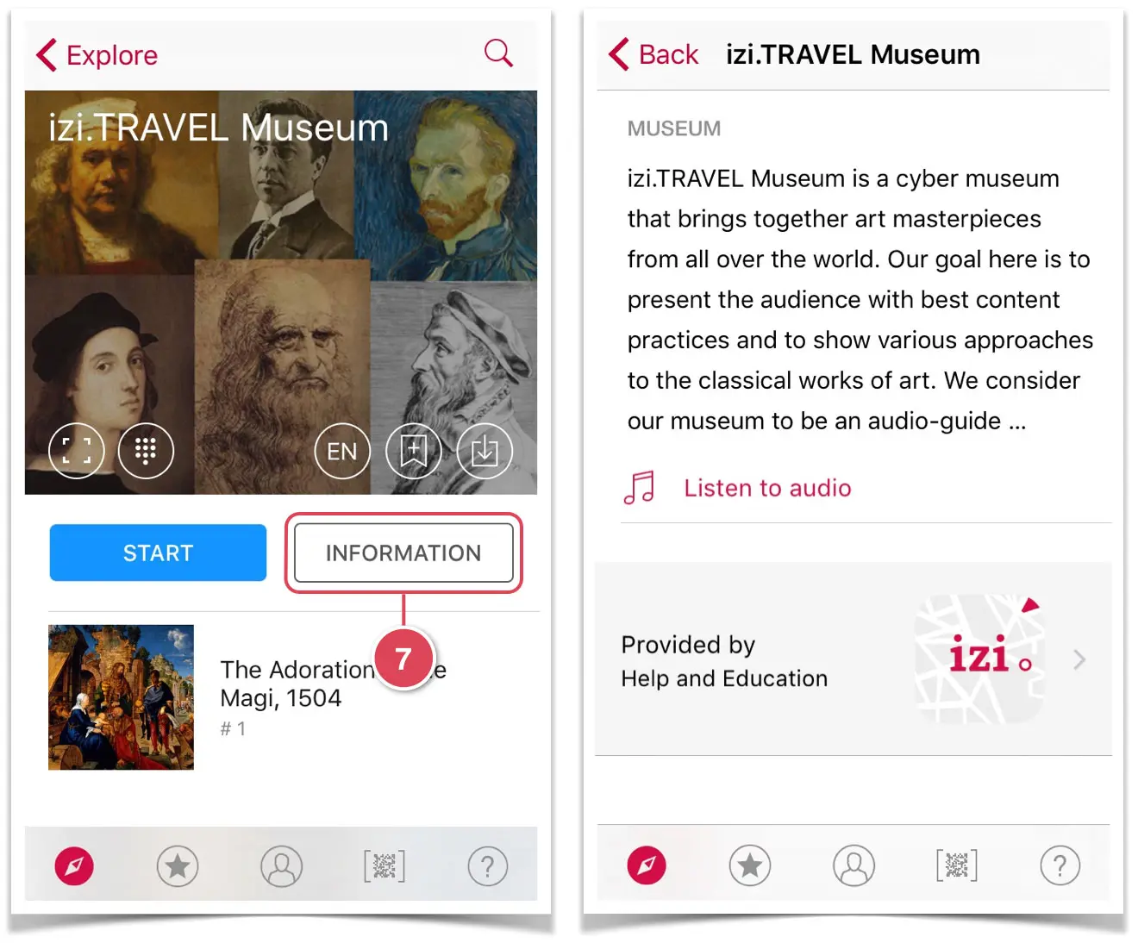This screenshot has width=1138, height=943.
Task: Click the Listen to audio link
Action: [767, 488]
